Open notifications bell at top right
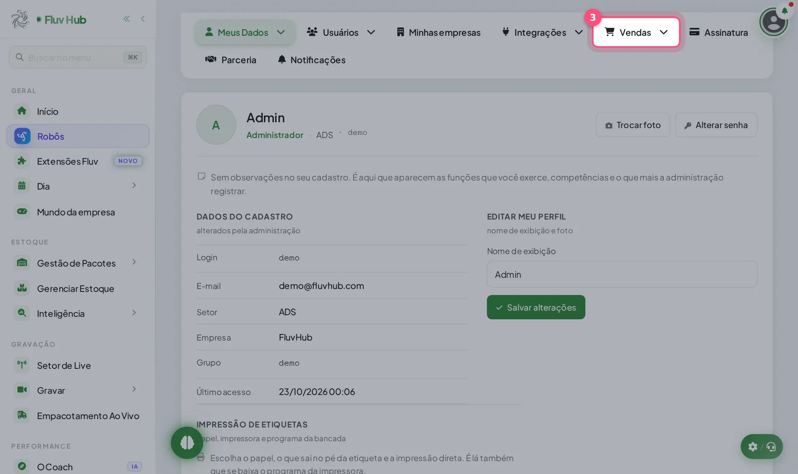The height and width of the screenshot is (474, 798). point(785,10)
